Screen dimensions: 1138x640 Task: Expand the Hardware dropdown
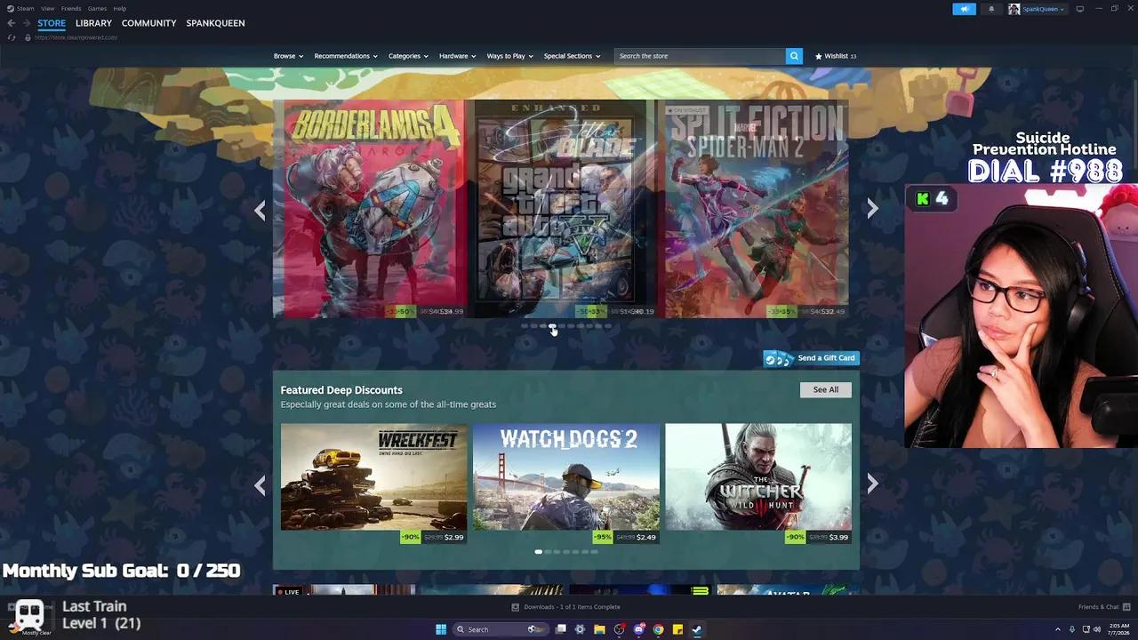[x=458, y=56]
